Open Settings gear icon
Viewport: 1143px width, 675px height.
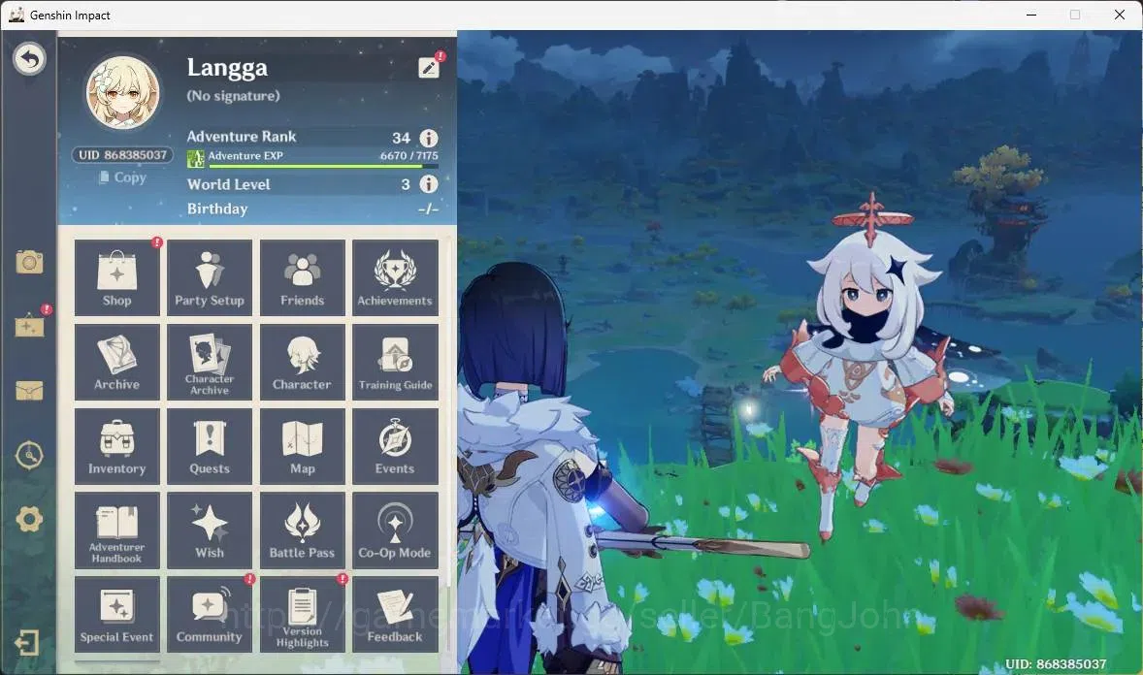click(x=29, y=519)
